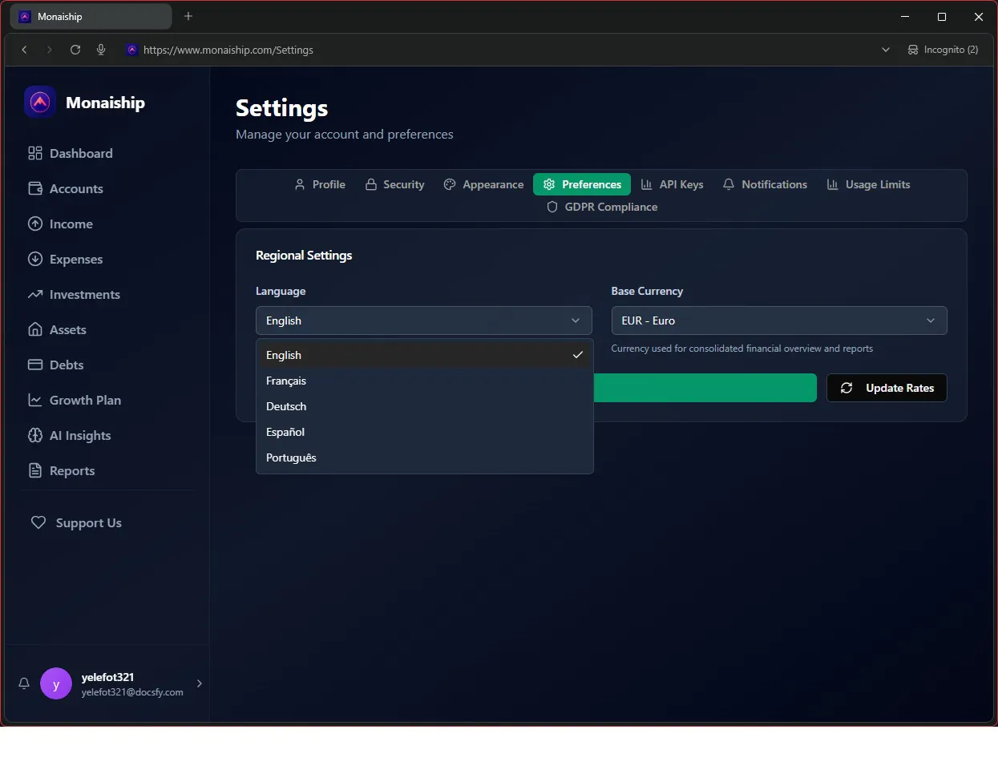Expand the user account chevron
The width and height of the screenshot is (998, 778).
pos(200,683)
